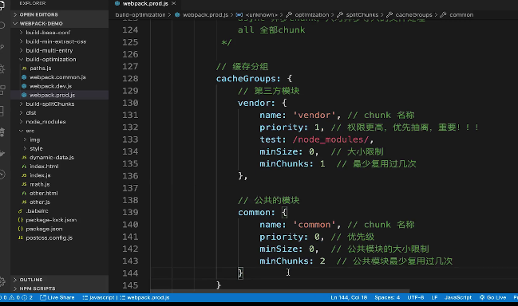
Task: Show warnings via status bar triangle icon
Action: pos(11,297)
